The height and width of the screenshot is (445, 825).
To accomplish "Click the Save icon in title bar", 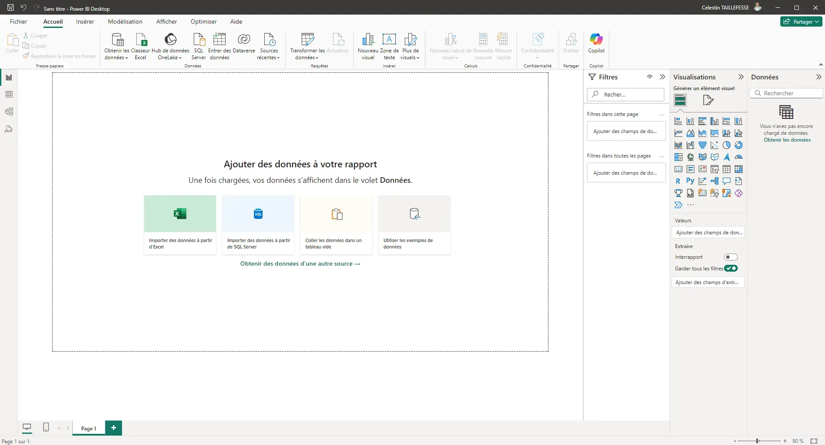I will click(x=10, y=8).
